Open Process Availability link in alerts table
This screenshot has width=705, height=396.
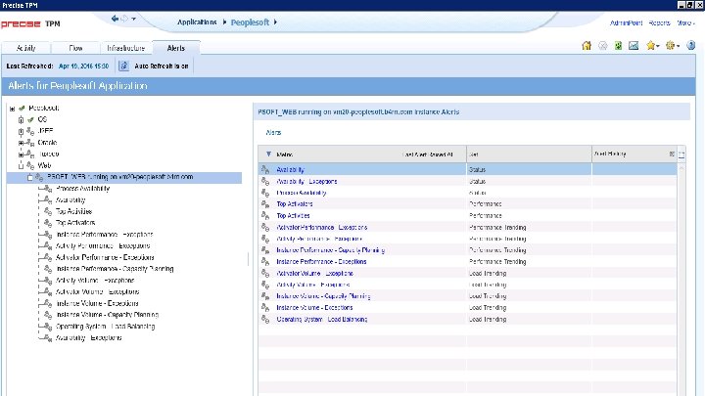(x=302, y=193)
